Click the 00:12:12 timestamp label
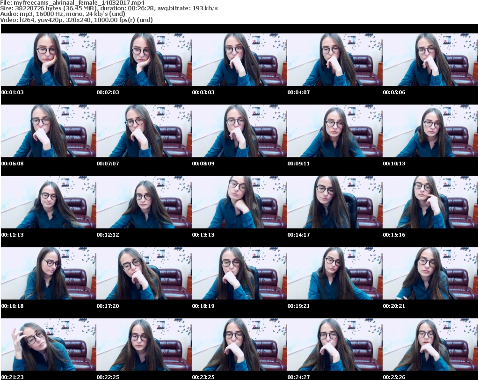This screenshot has height=380, width=479. pos(108,235)
